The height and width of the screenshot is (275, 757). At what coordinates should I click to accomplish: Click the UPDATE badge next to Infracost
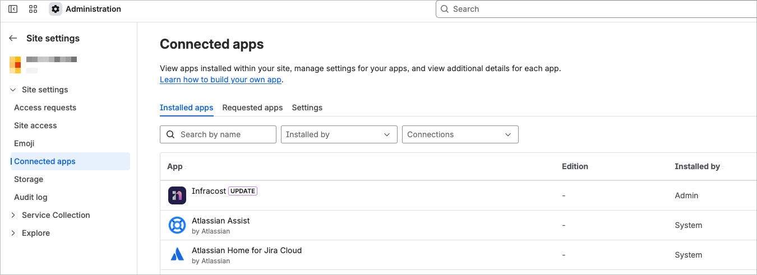pyautogui.click(x=243, y=191)
